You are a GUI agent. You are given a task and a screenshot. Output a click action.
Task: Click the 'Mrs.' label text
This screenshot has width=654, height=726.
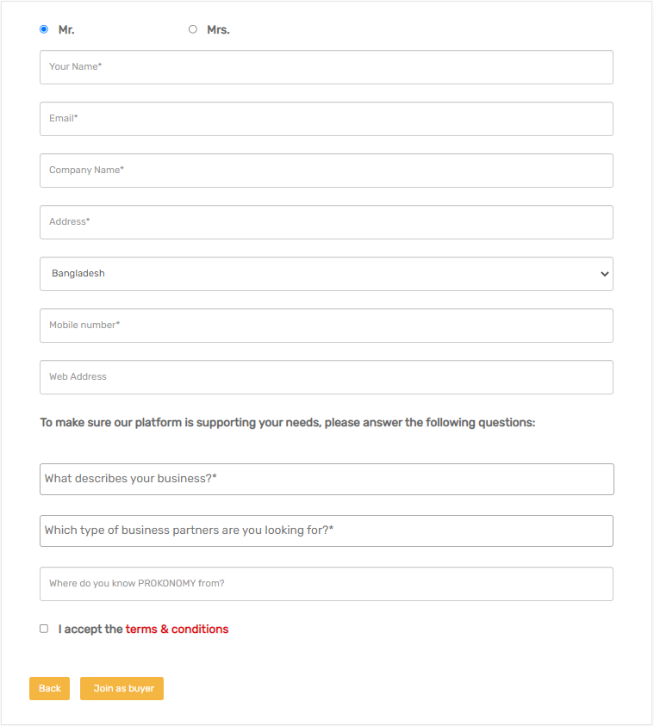[218, 30]
